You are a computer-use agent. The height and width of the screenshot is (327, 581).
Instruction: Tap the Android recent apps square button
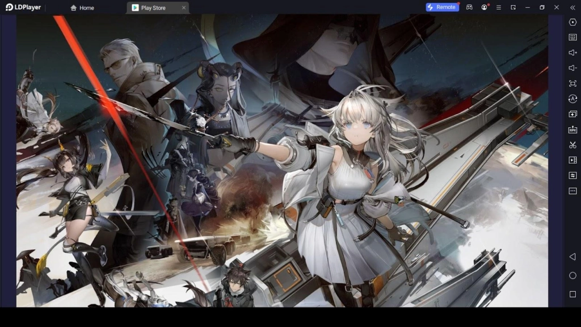click(x=572, y=294)
